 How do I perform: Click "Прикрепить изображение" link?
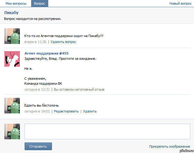pos(169,146)
